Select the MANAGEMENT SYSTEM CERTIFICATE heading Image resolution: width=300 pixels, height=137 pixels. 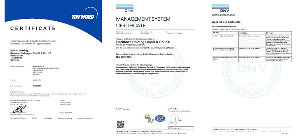pyautogui.click(x=143, y=22)
